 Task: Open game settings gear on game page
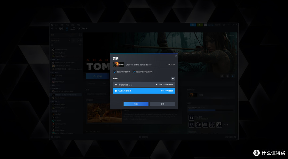point(222,76)
